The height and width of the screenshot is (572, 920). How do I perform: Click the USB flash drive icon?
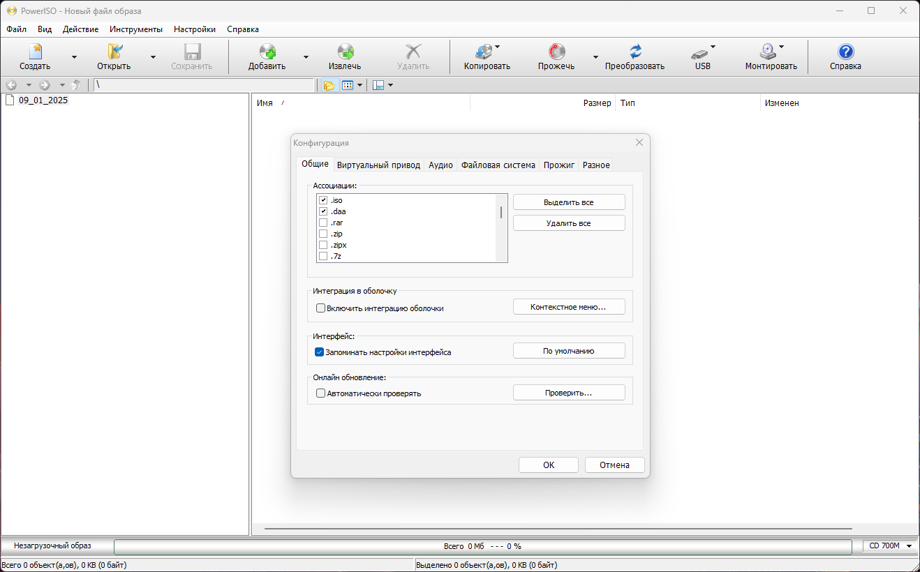click(699, 53)
